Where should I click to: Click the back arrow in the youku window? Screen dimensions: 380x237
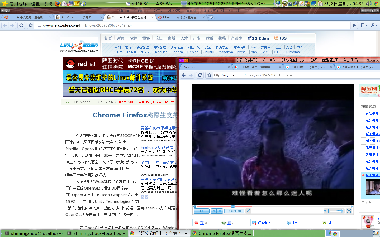pos(184,75)
